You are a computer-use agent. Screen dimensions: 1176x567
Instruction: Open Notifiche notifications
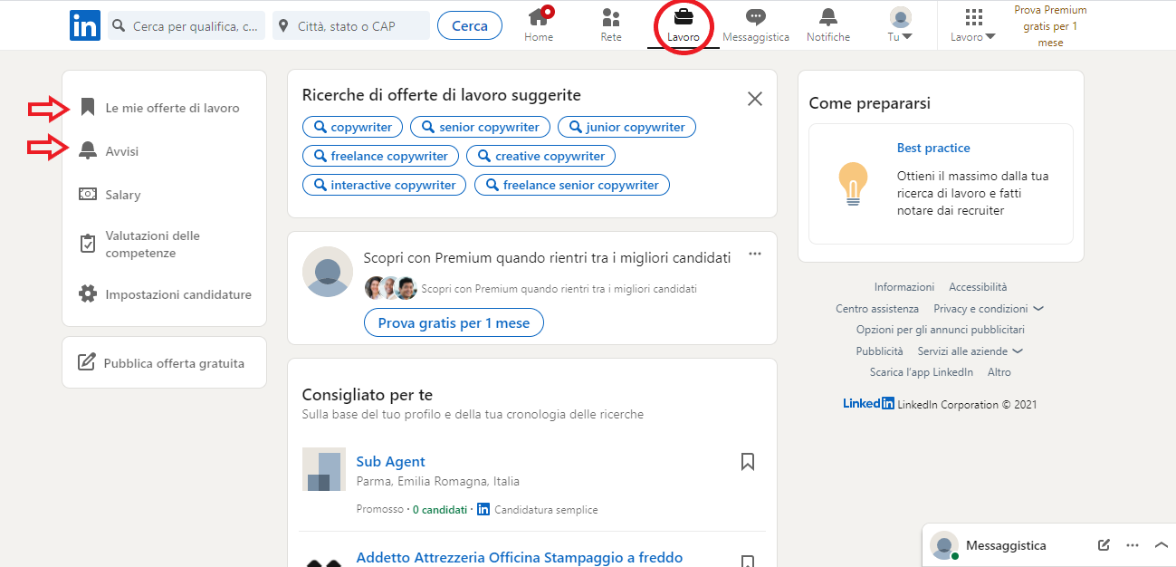[x=827, y=24]
